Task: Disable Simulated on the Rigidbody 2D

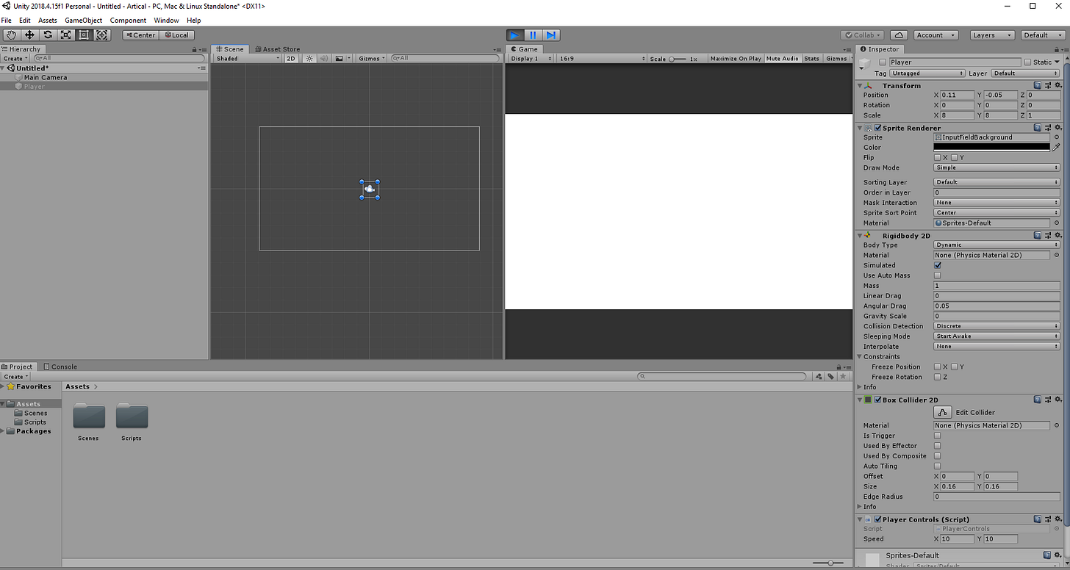Action: pyautogui.click(x=938, y=265)
